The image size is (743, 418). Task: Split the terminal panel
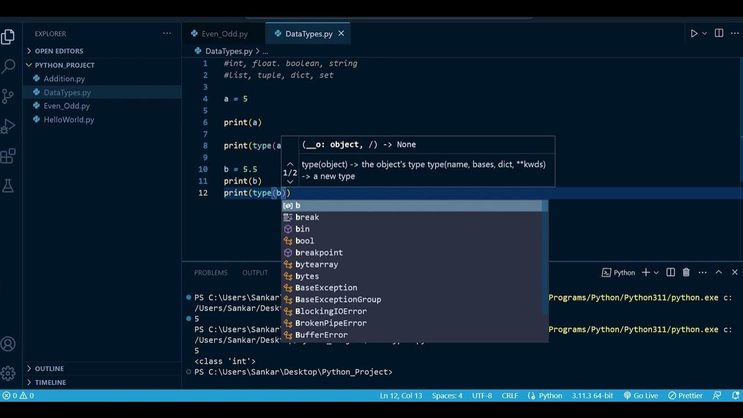point(670,272)
